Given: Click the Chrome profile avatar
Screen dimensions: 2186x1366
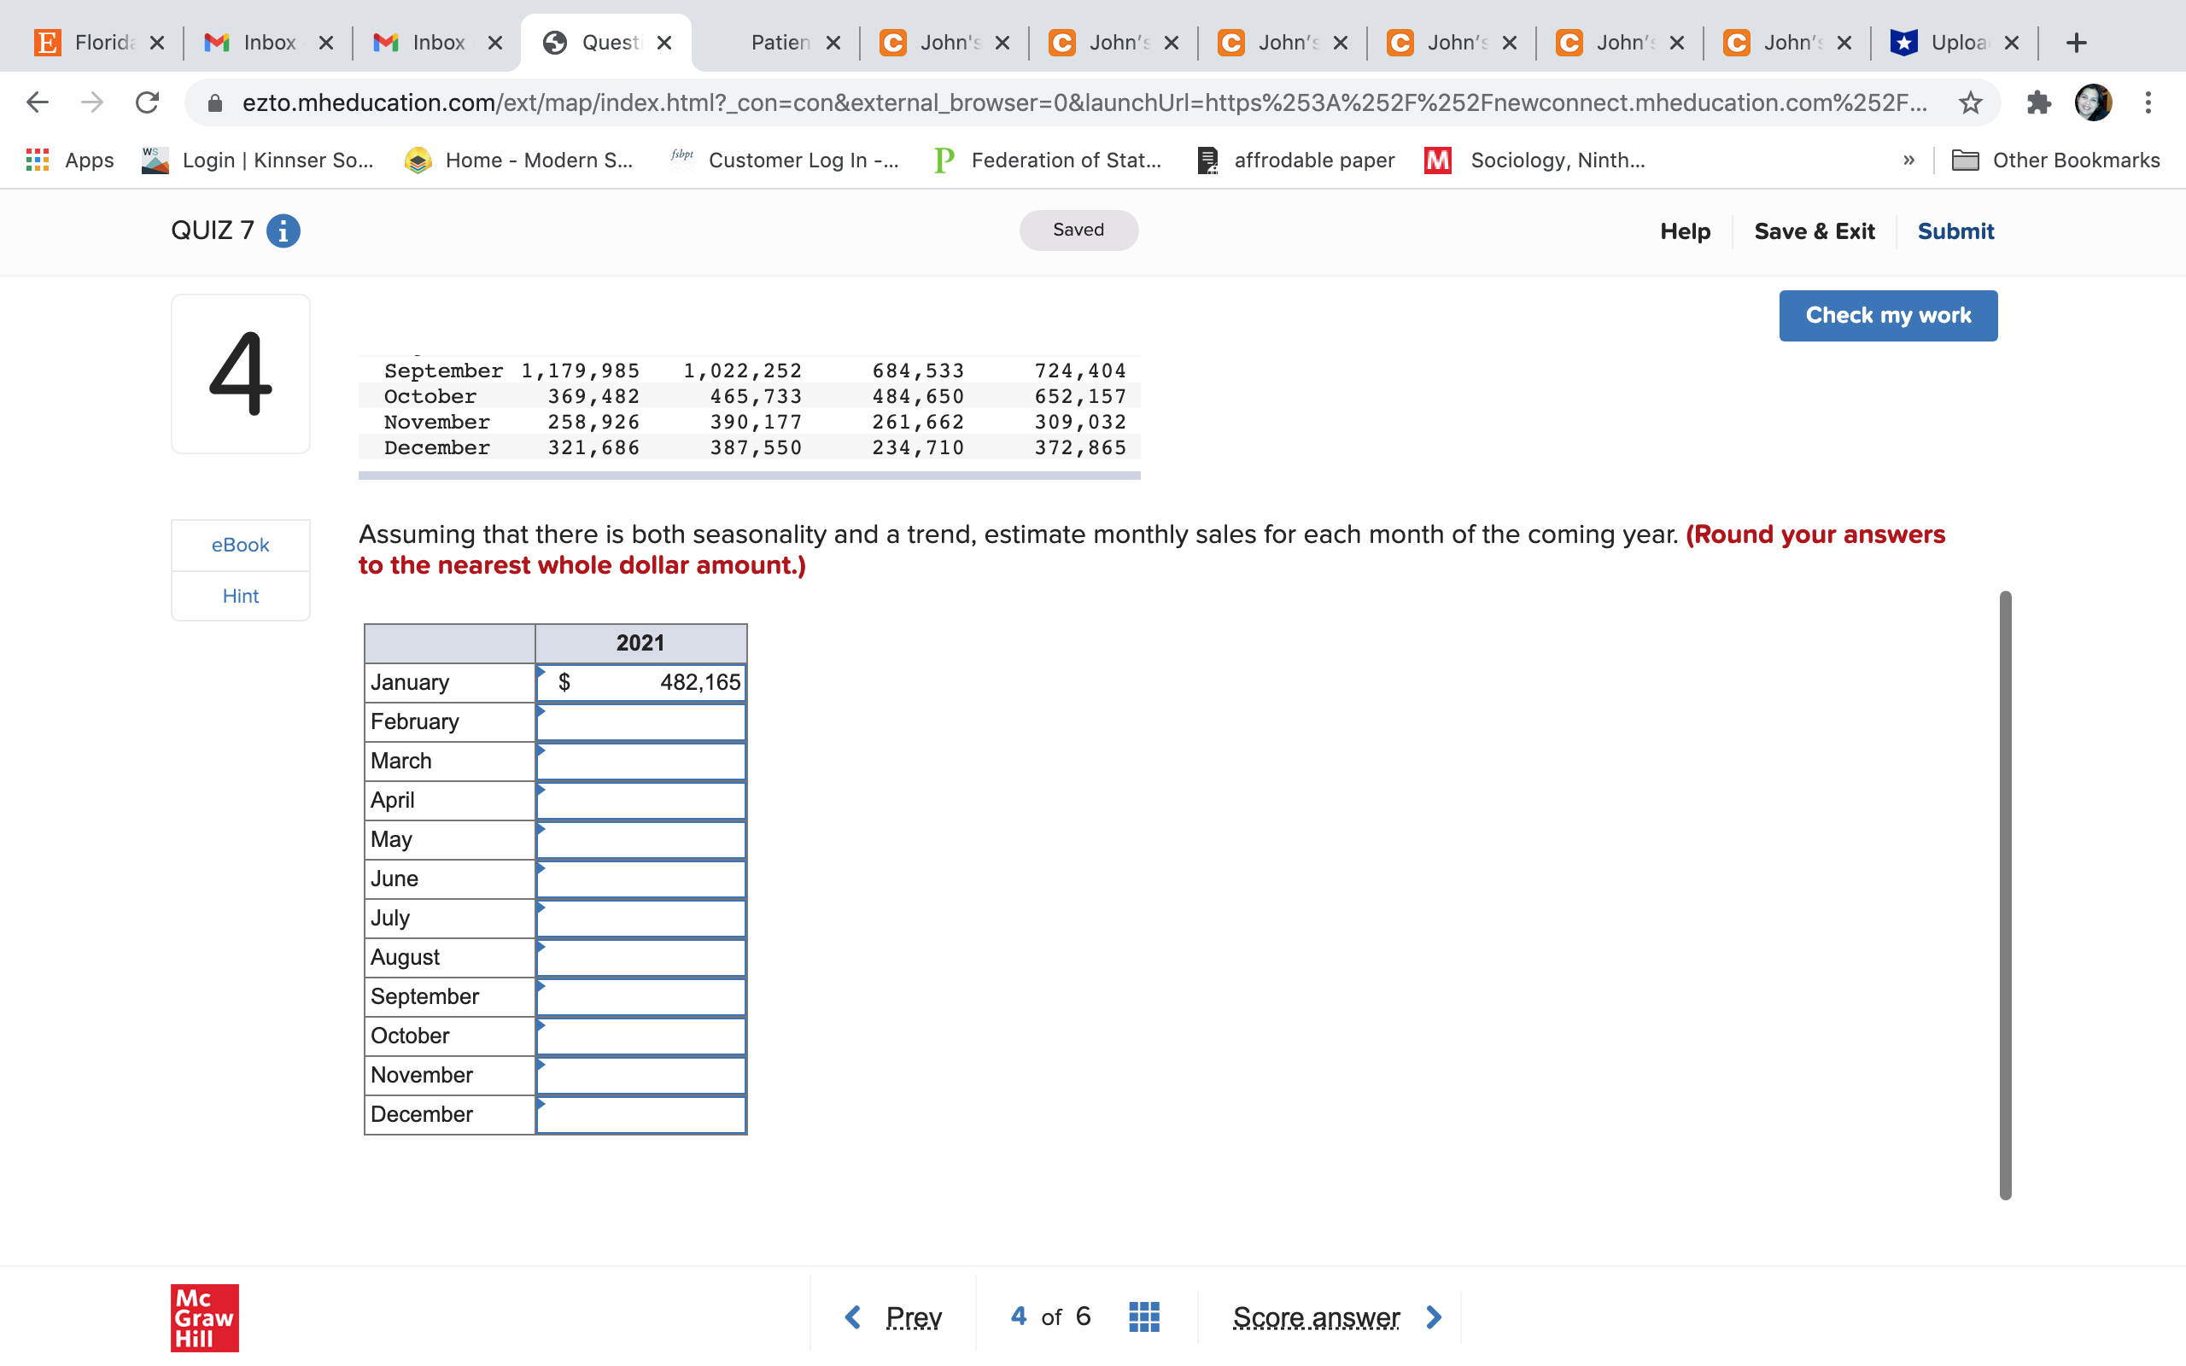Looking at the screenshot, I should (x=2093, y=102).
